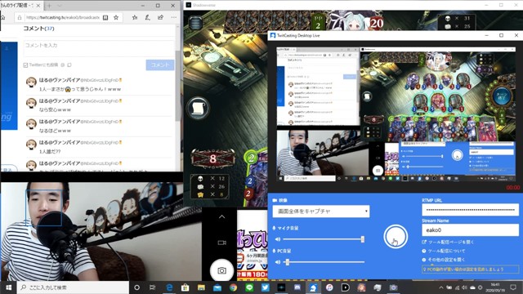Adjust the PC volume slider handle
Image resolution: width=523 pixels, height=294 pixels.
coord(287,262)
